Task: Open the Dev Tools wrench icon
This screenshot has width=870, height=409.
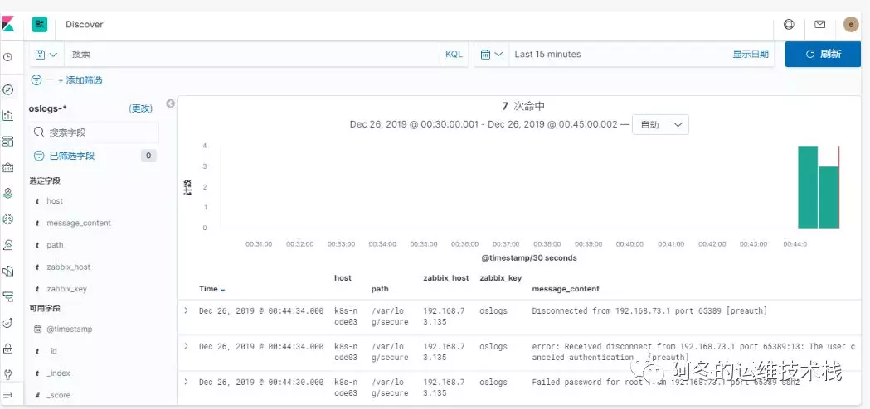Action: click(x=7, y=374)
